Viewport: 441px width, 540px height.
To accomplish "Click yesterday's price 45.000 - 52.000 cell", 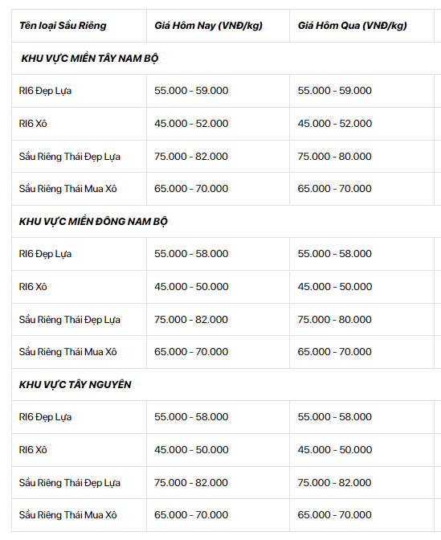I will point(335,123).
